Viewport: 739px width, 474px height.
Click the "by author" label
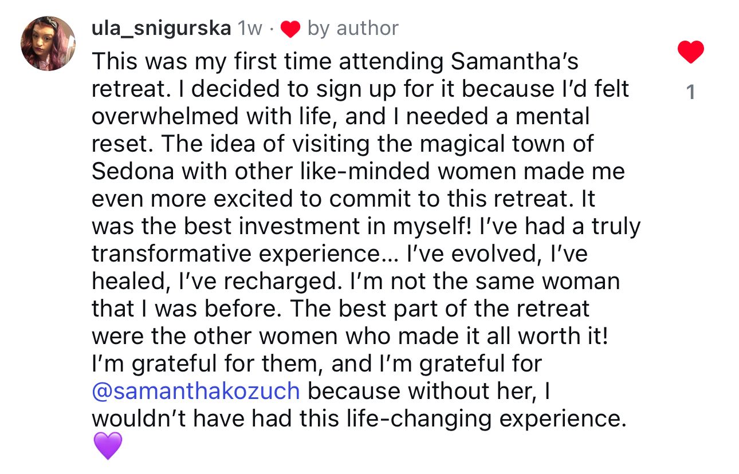[352, 28]
